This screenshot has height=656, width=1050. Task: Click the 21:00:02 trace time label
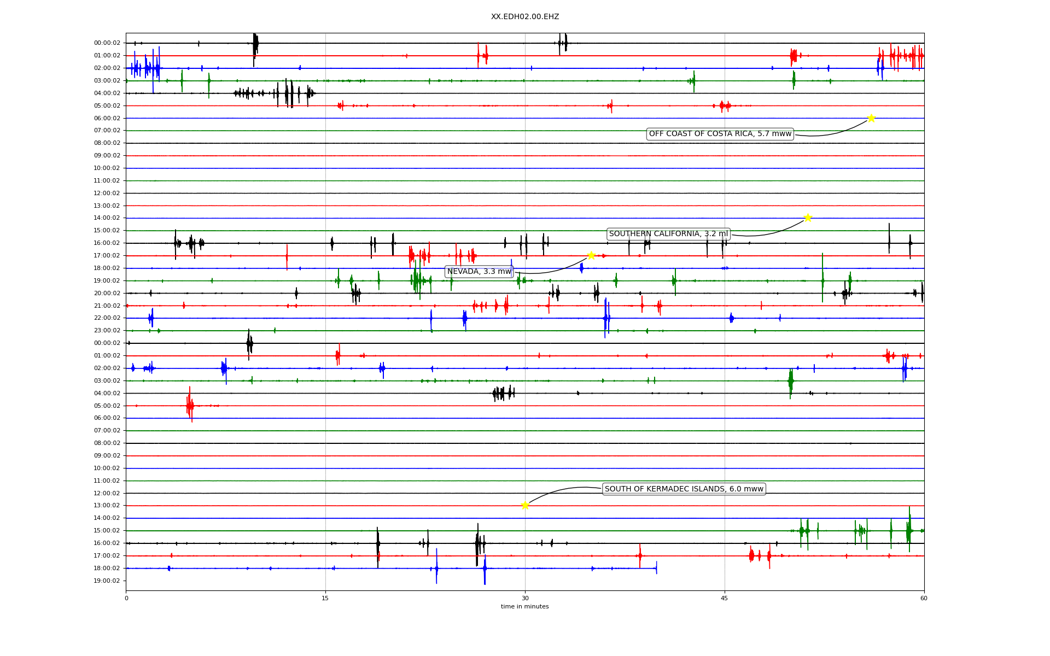pos(107,306)
